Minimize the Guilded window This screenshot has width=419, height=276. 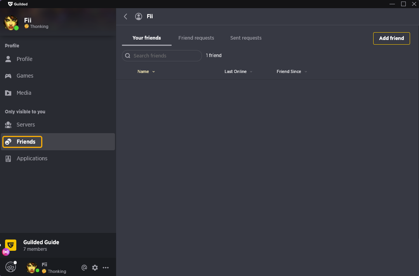coord(392,4)
